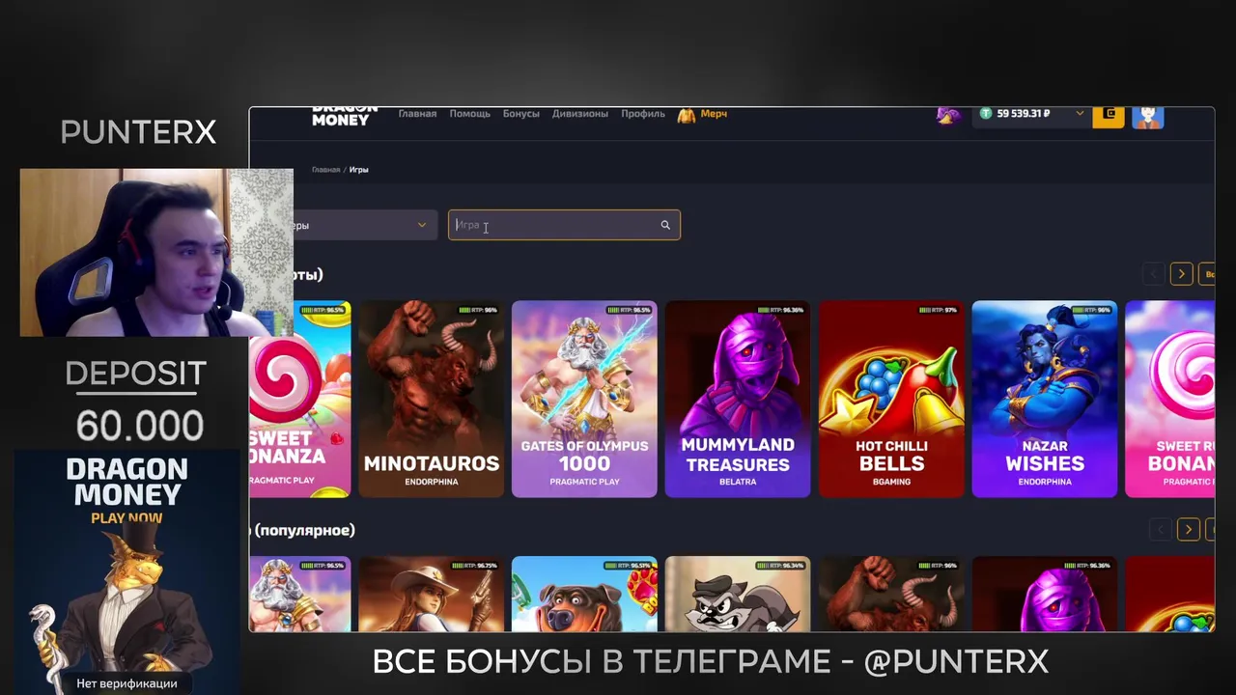Open Hot Chilli Bells game card
The image size is (1236, 695).
click(x=891, y=399)
